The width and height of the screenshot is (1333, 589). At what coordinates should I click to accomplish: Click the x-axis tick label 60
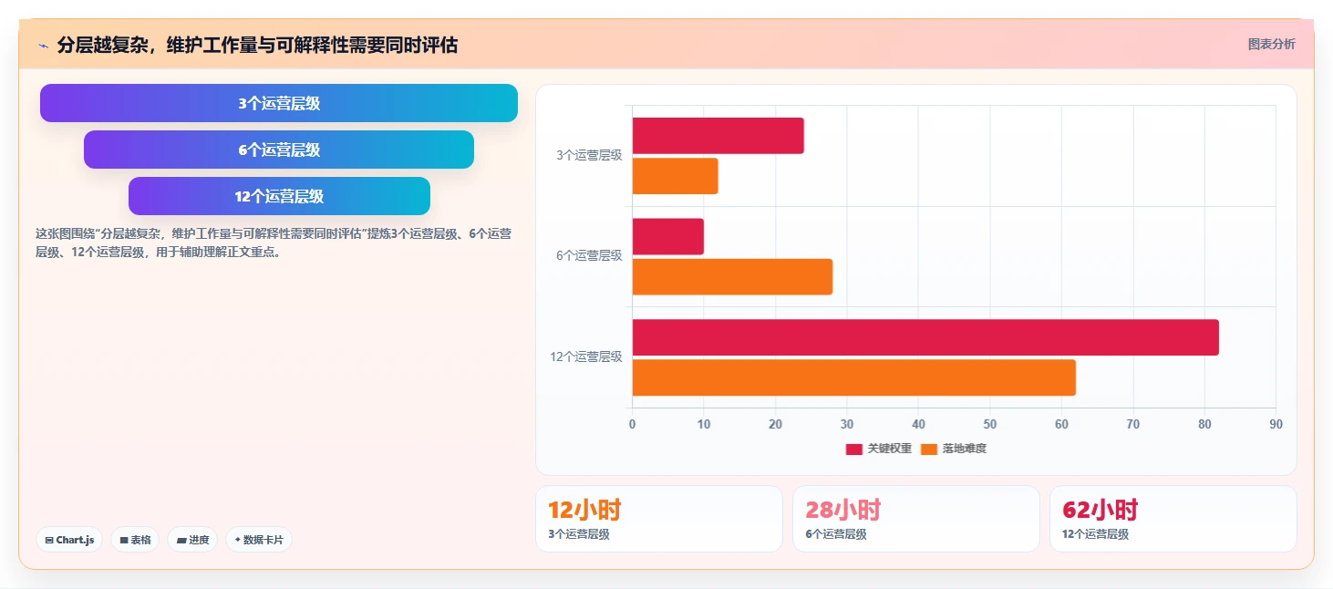(x=1061, y=424)
